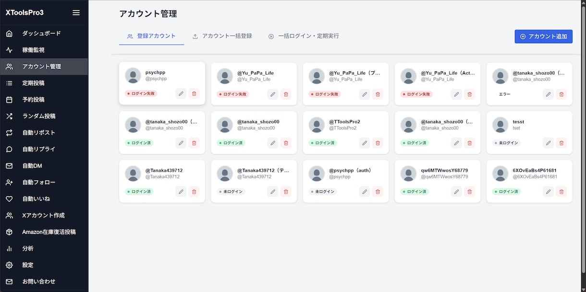Image resolution: width=586 pixels, height=292 pixels.
Task: Delete the @Yu_PaPa_Life（Act… account
Action: click(469, 94)
